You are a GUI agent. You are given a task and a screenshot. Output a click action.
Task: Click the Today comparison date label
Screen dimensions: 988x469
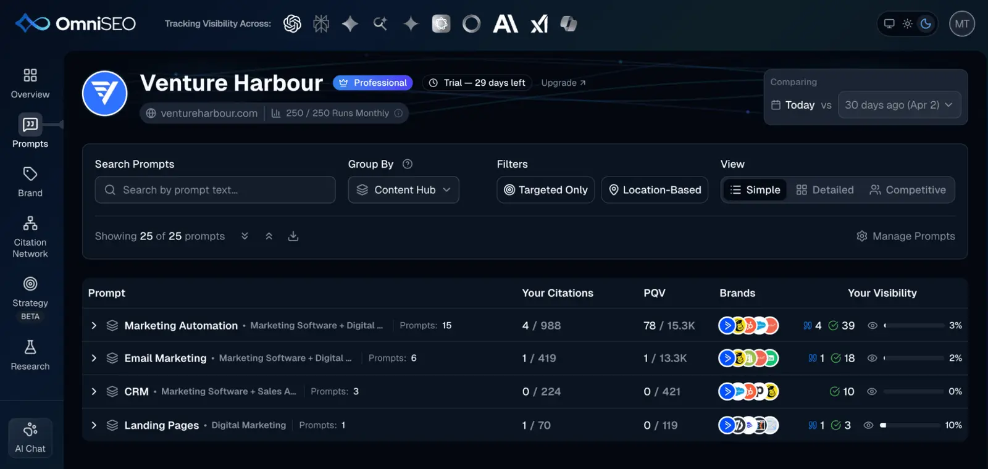click(800, 105)
